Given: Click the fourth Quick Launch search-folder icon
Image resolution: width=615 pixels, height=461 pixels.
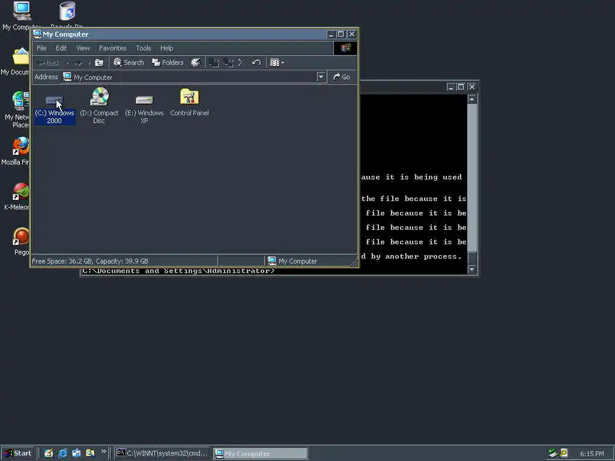Looking at the screenshot, I should pos(90,454).
